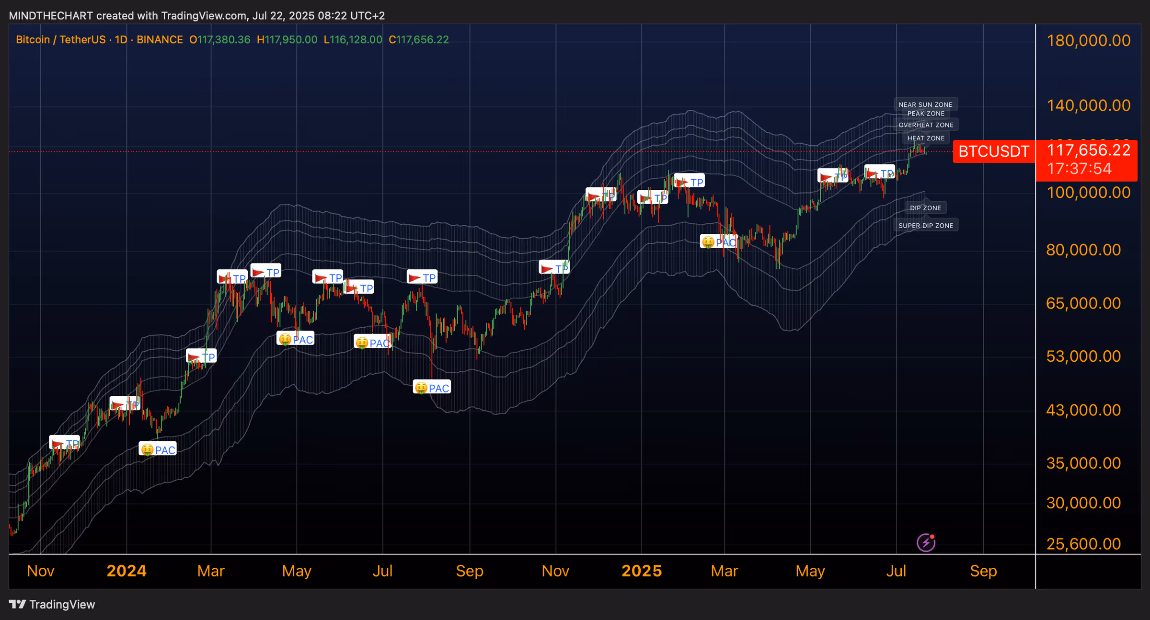Screen dimensions: 1150x620
Task: Click the HEAT ZONE label
Action: (x=926, y=138)
